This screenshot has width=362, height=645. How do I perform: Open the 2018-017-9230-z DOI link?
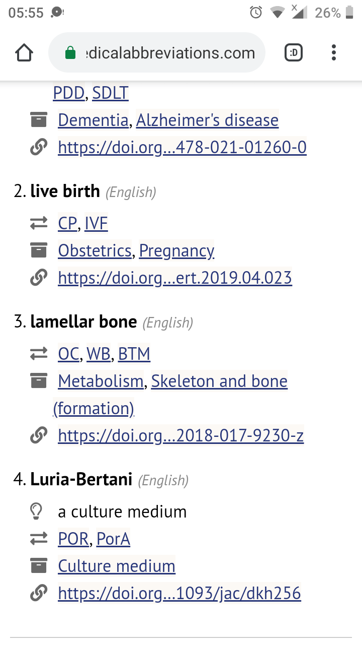181,436
